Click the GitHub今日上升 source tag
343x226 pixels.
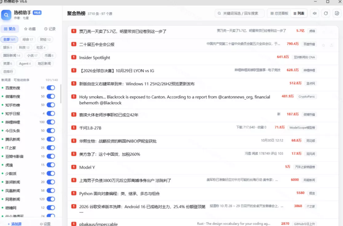click(x=304, y=224)
